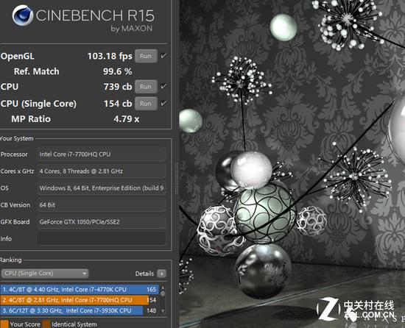Click the panel splitter handle beside the render
The width and height of the screenshot is (405, 328).
(177, 178)
